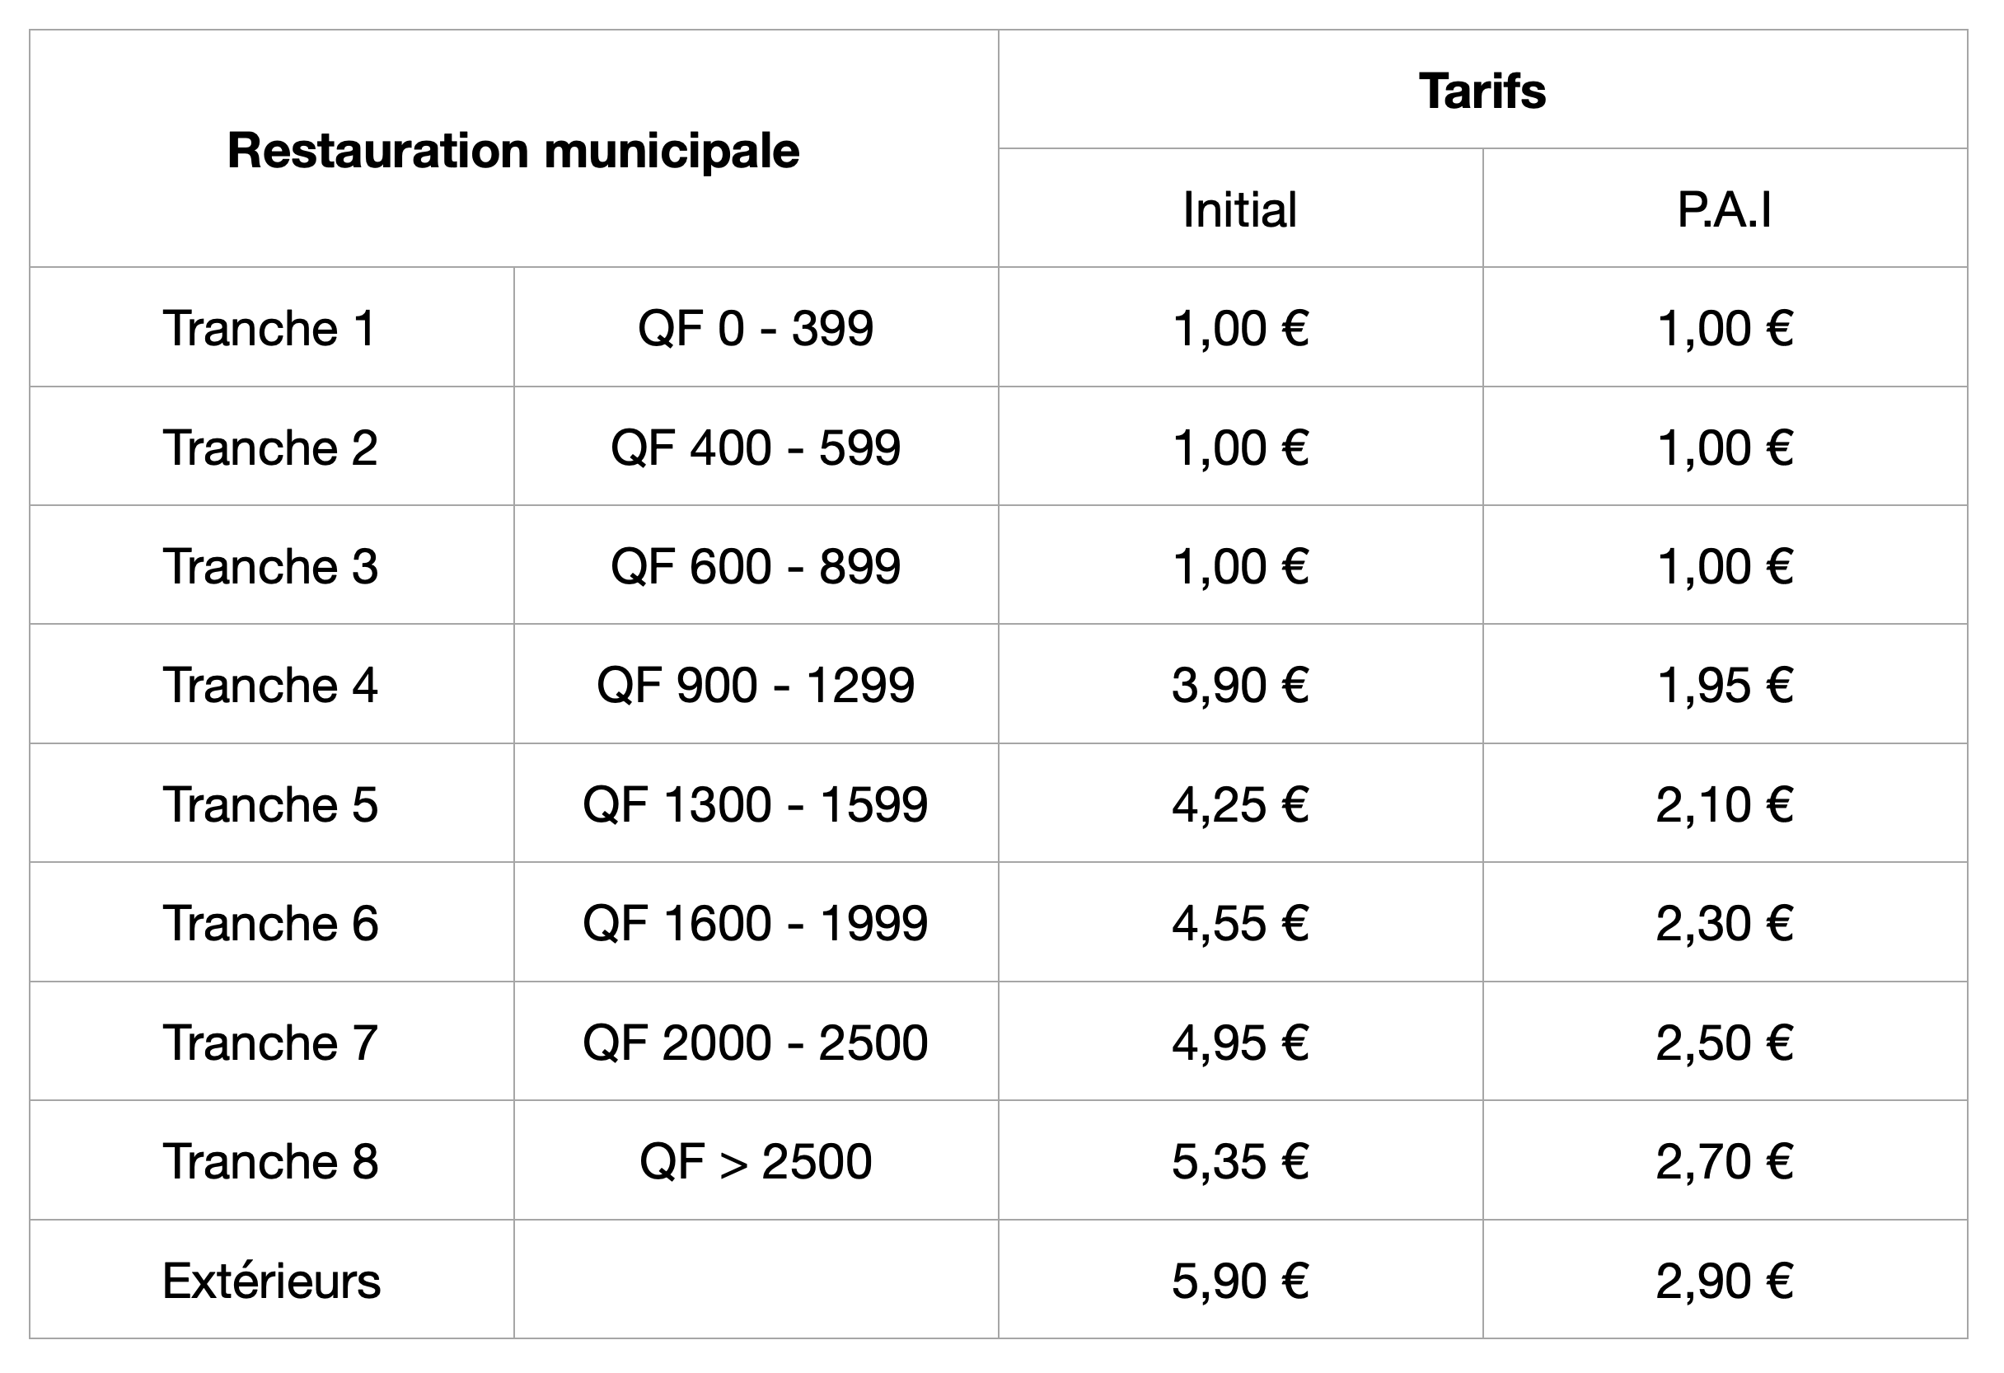Viewport: 2004px width, 1373px height.
Task: Click the "Initial" column header
Action: 1239,209
